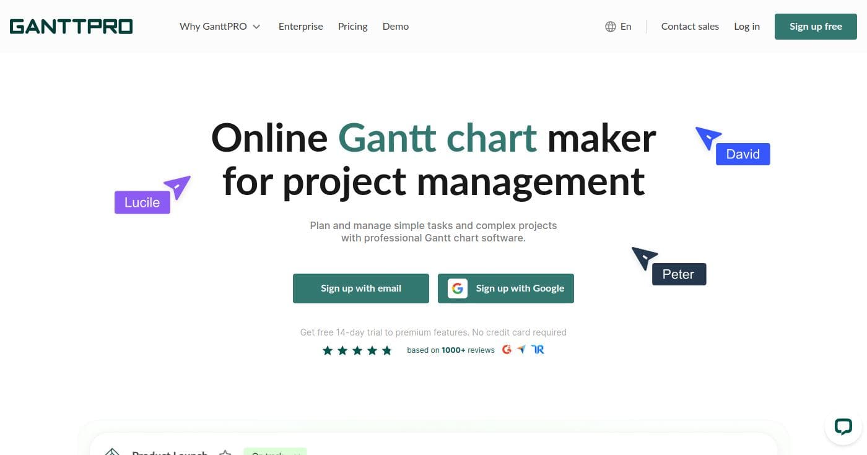The height and width of the screenshot is (455, 867).
Task: Click the first rating star
Action: (328, 350)
